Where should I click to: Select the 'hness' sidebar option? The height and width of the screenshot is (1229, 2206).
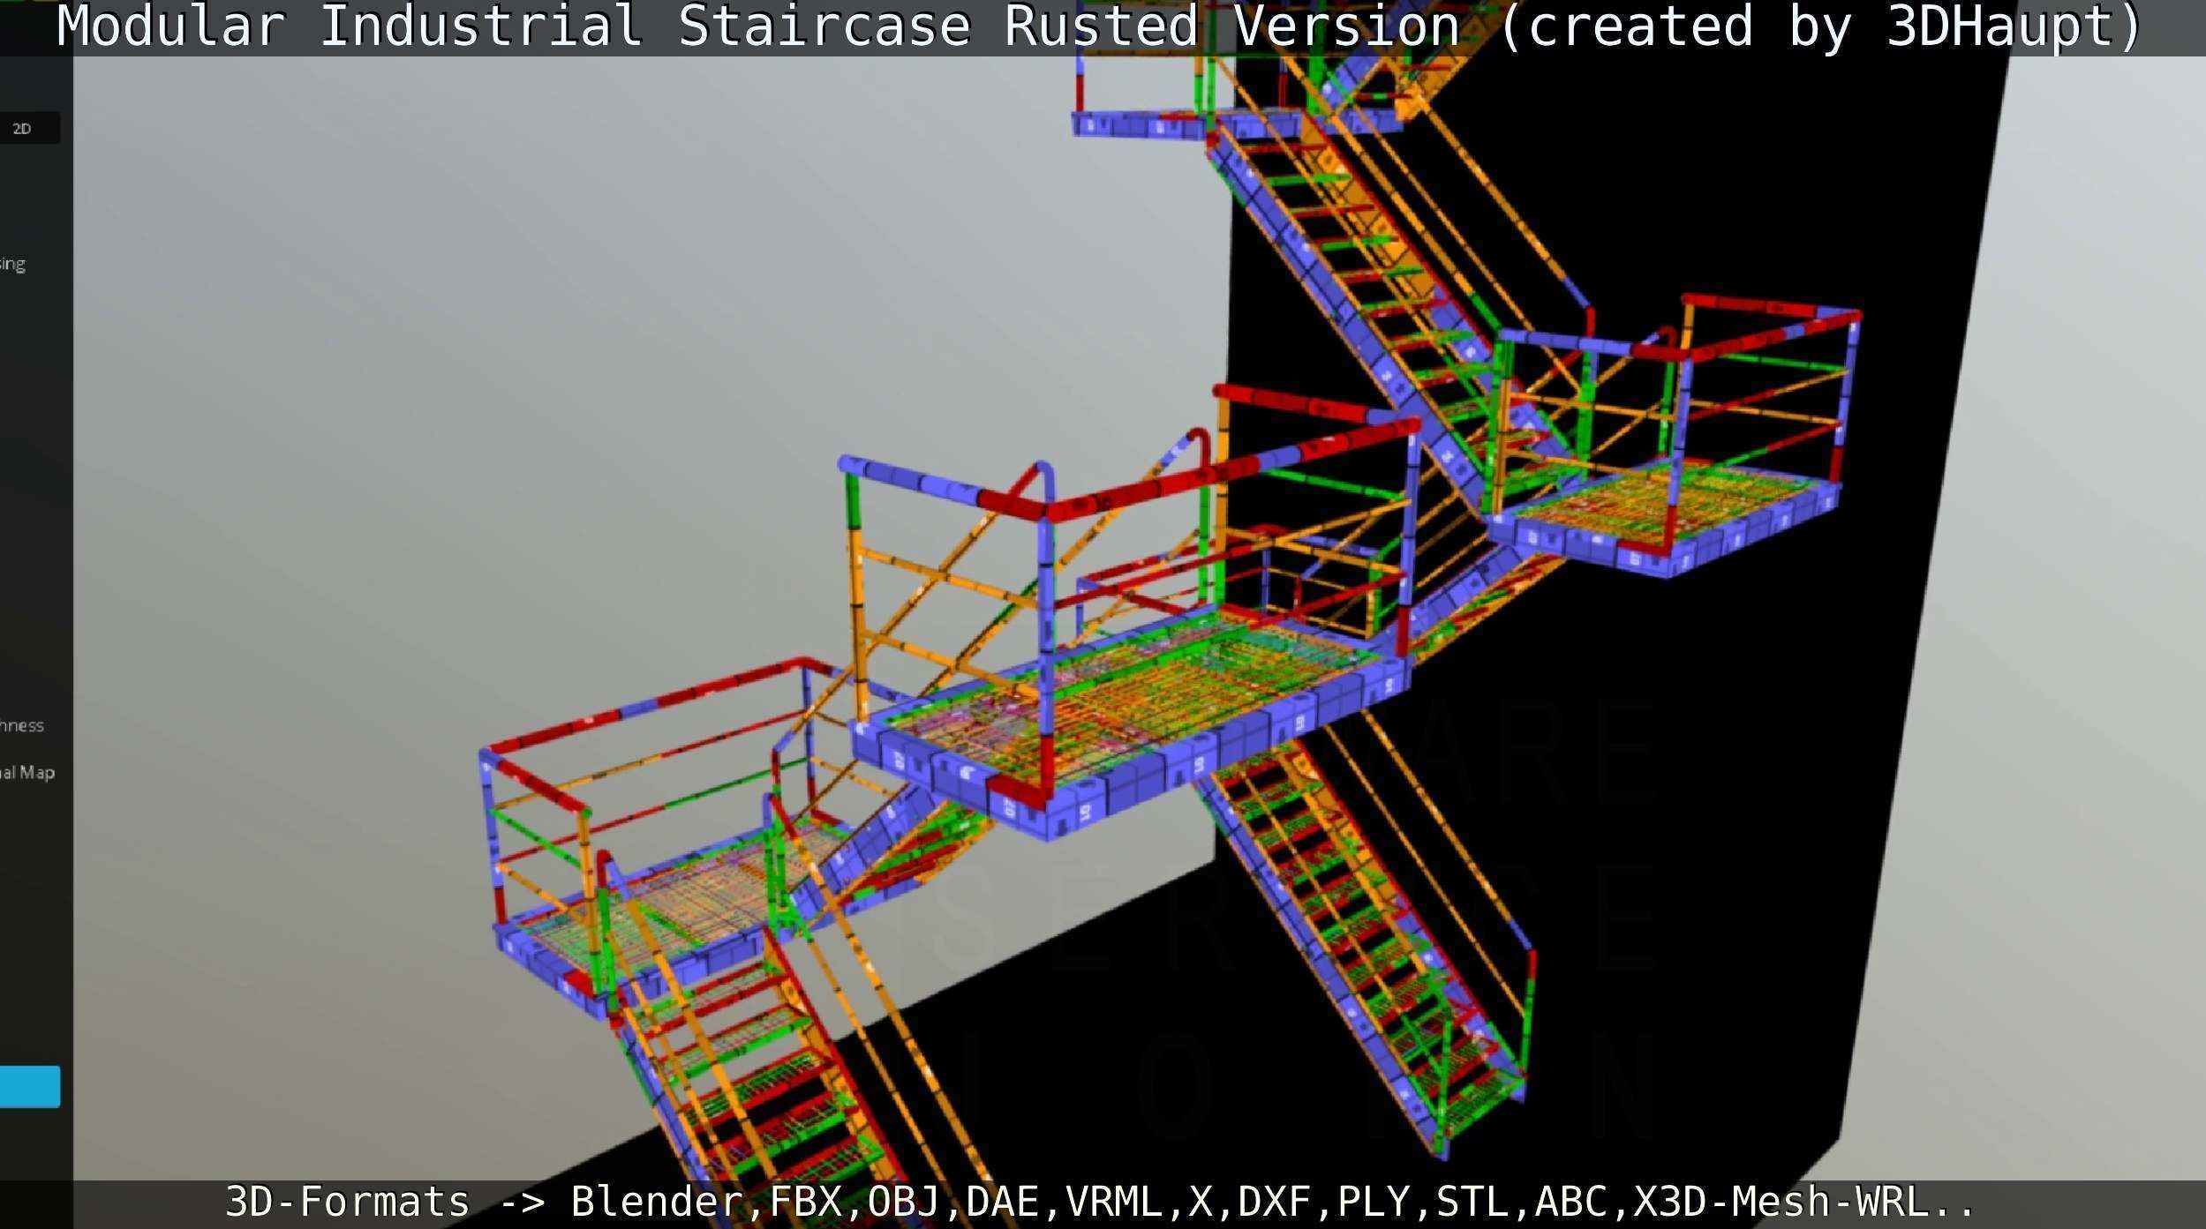22,726
